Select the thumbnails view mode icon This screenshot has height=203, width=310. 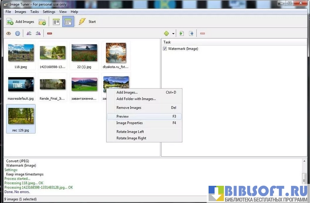click(68, 22)
